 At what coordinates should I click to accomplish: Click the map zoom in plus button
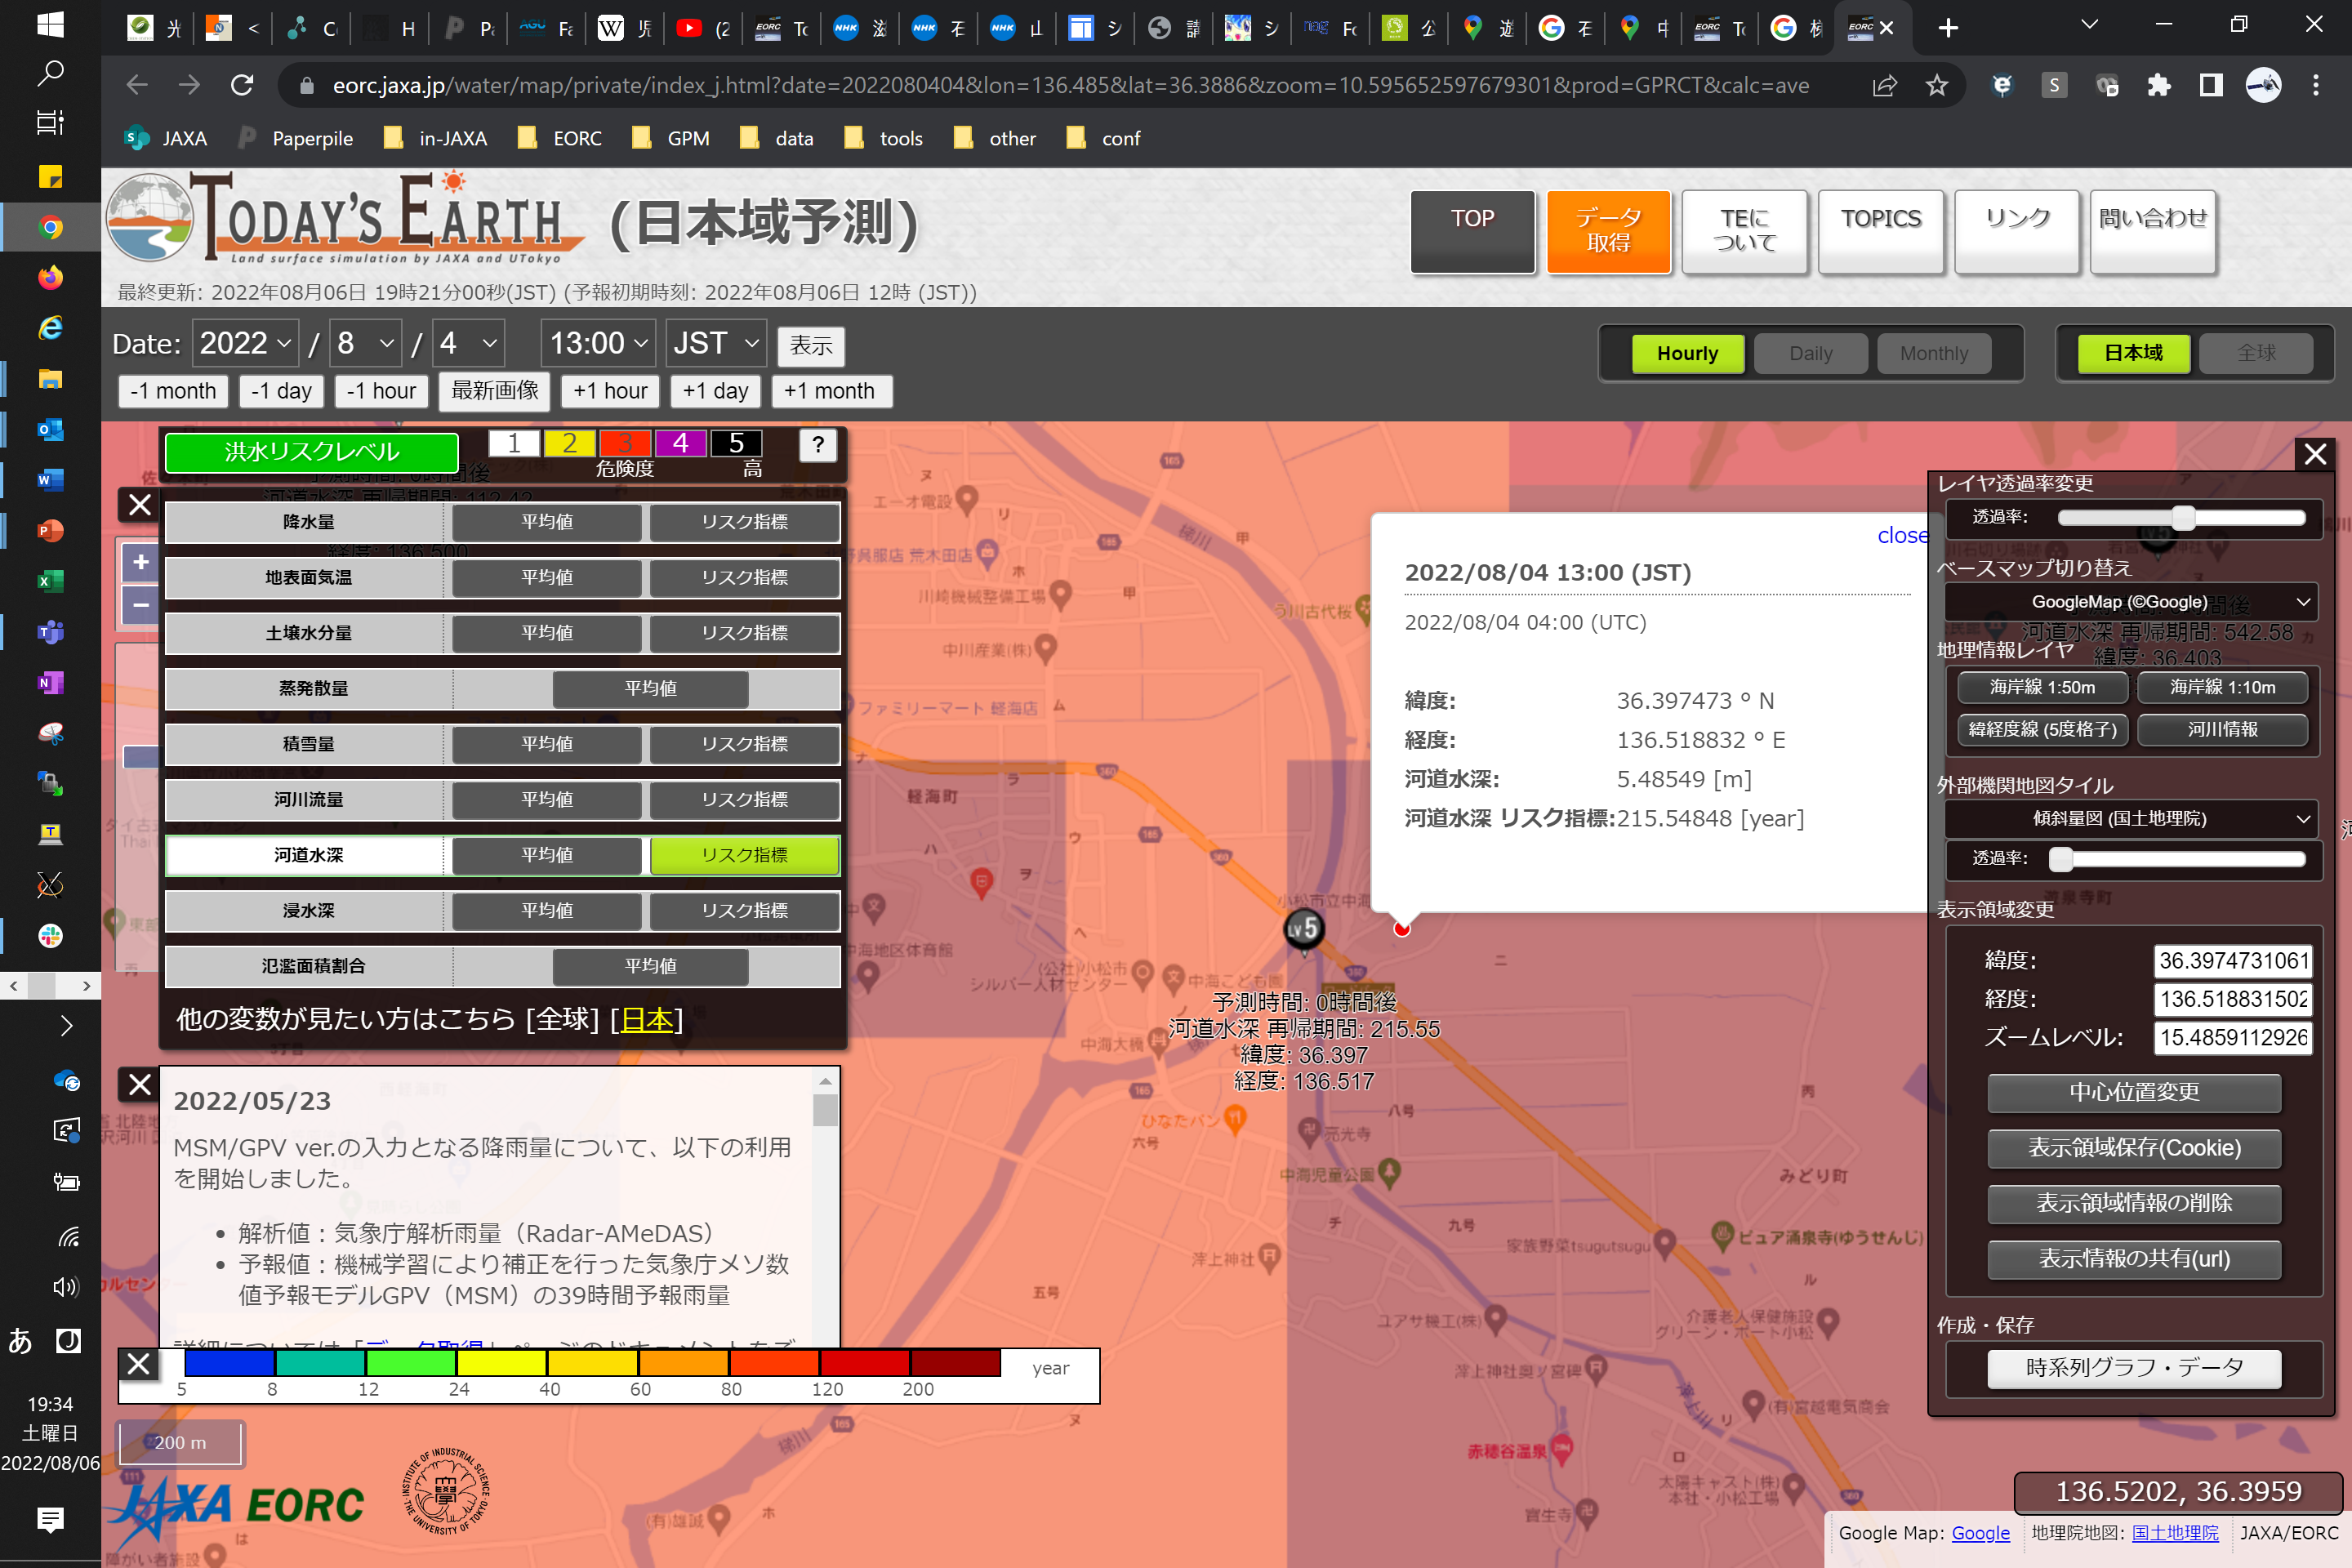[x=141, y=562]
